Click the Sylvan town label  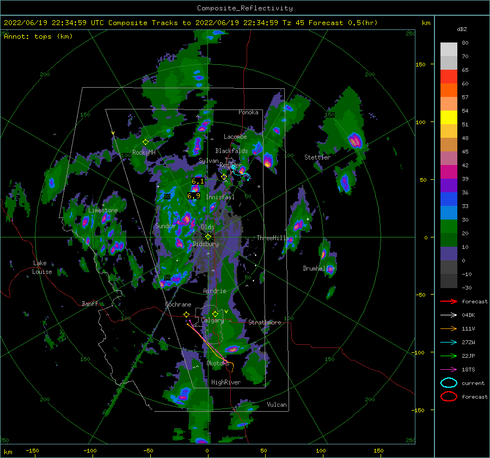point(209,161)
